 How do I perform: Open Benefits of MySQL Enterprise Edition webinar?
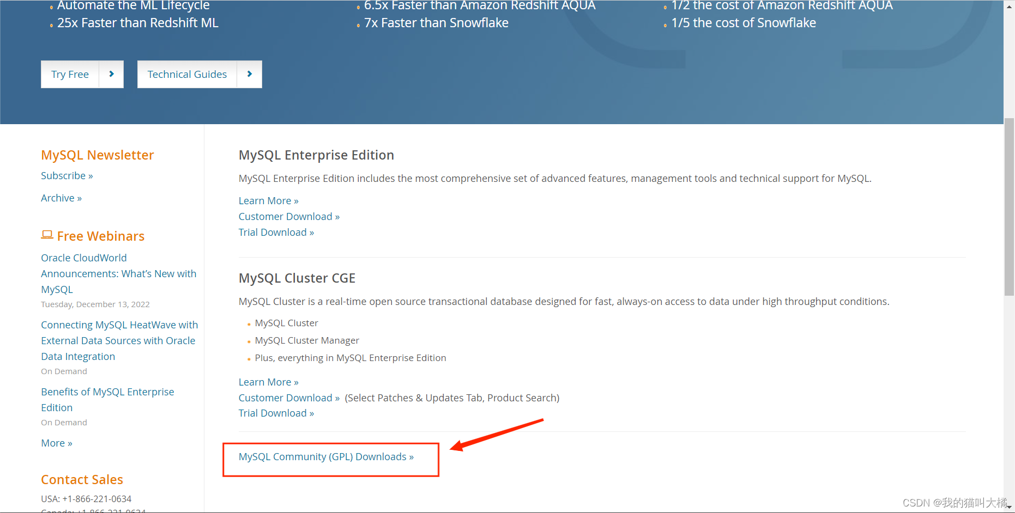click(x=108, y=400)
